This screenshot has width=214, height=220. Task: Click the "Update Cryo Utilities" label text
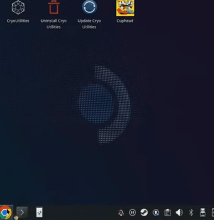point(89,24)
